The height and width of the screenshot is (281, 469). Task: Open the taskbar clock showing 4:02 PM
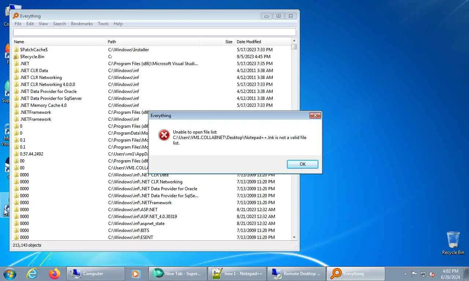point(450,274)
